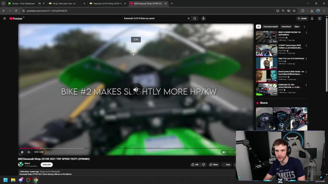Open the Hate It Or Love It thumbnail
Screen dimensions: 328x184
(x=266, y=63)
